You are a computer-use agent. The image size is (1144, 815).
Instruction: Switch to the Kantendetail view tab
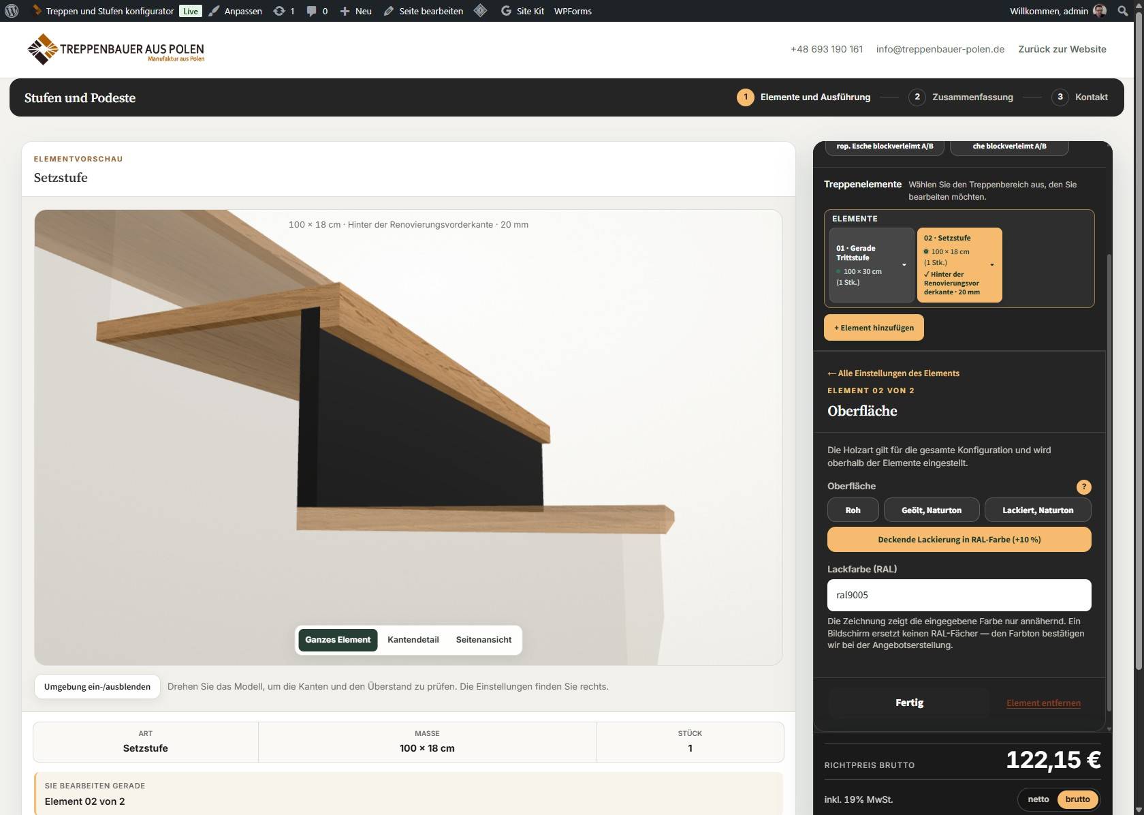(413, 640)
